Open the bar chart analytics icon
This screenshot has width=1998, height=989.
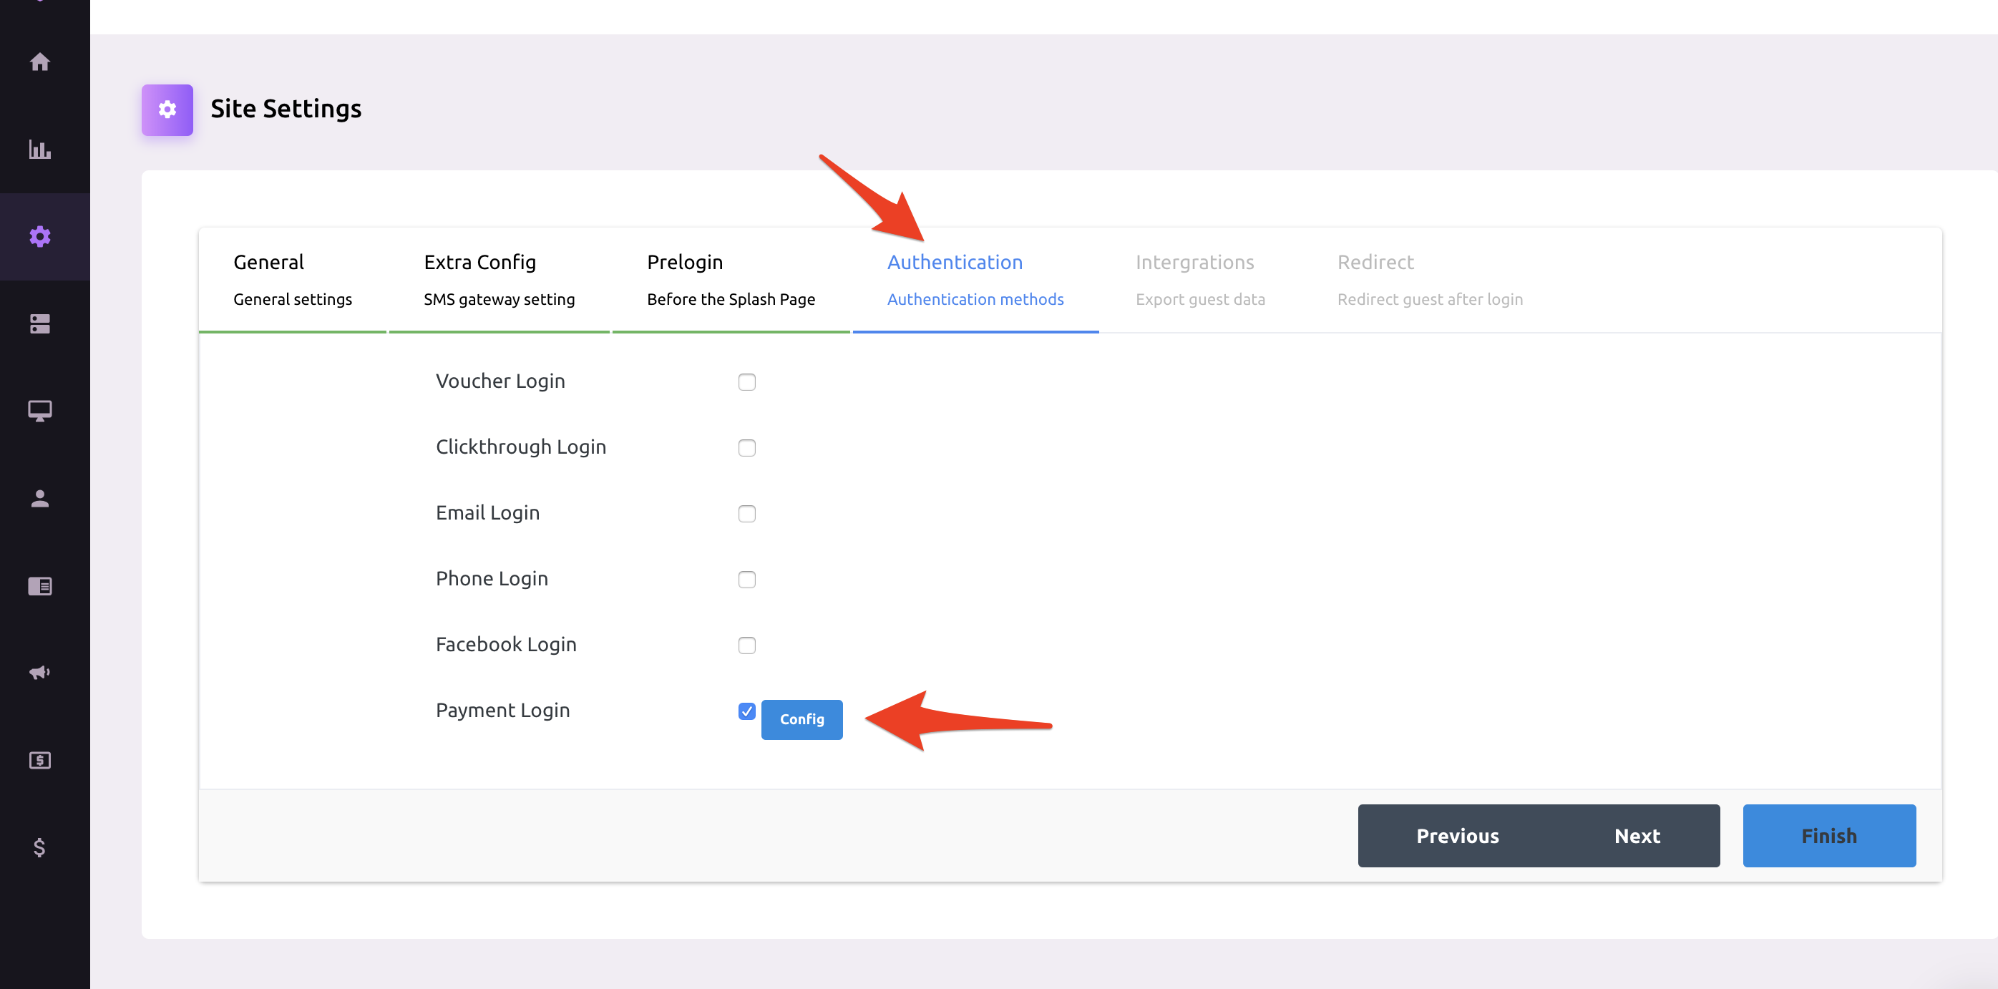point(39,149)
